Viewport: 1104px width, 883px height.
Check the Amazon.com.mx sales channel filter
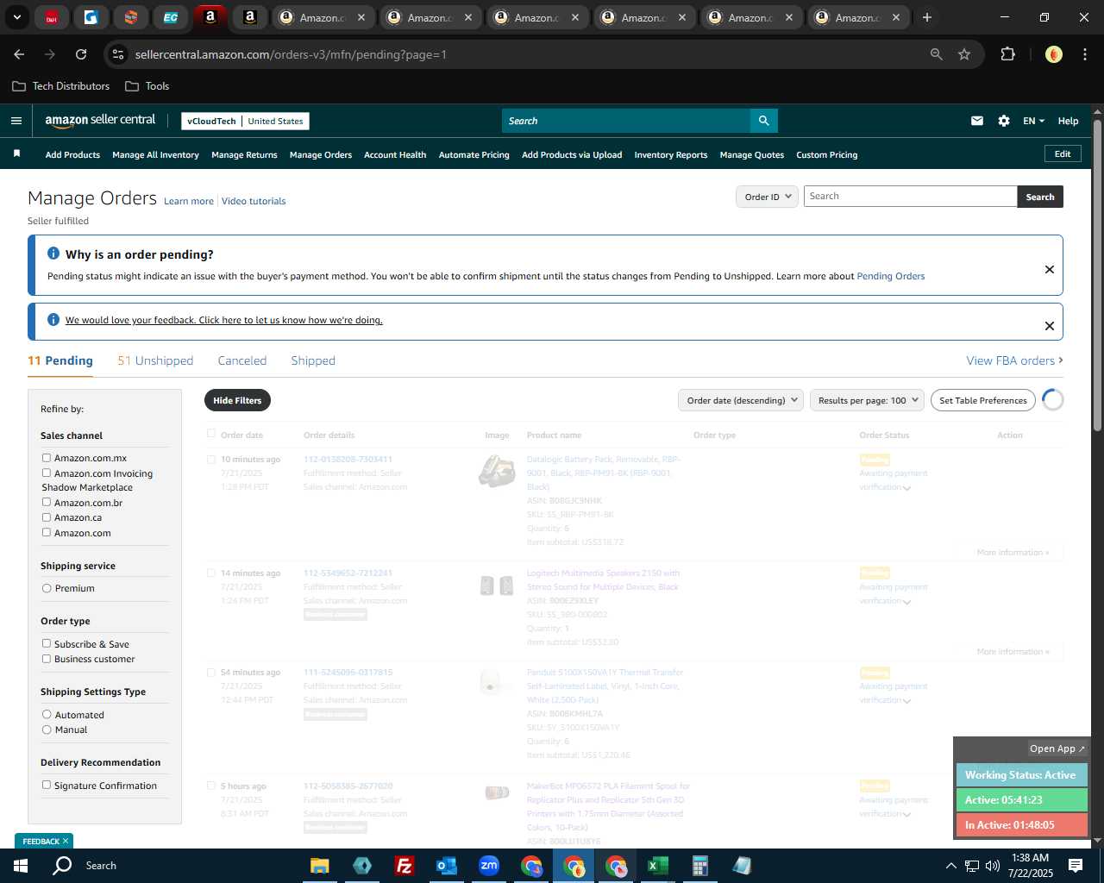[47, 458]
